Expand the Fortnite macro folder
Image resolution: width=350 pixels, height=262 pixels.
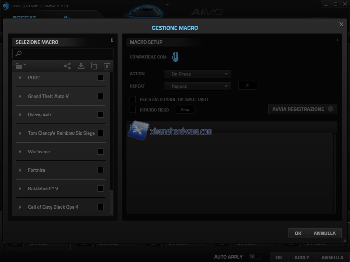point(21,170)
